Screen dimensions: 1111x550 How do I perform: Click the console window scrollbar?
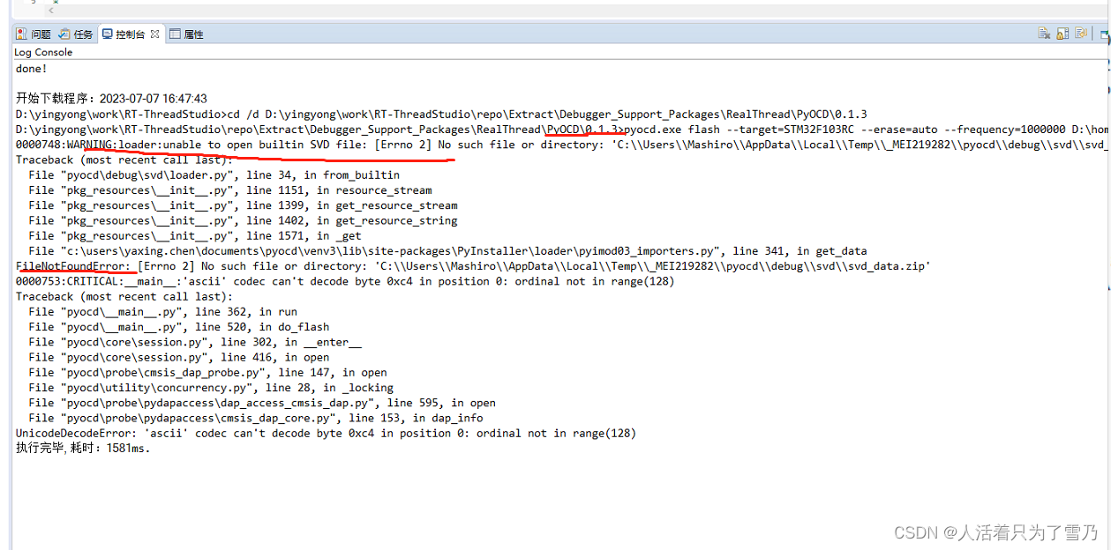[x=1106, y=264]
